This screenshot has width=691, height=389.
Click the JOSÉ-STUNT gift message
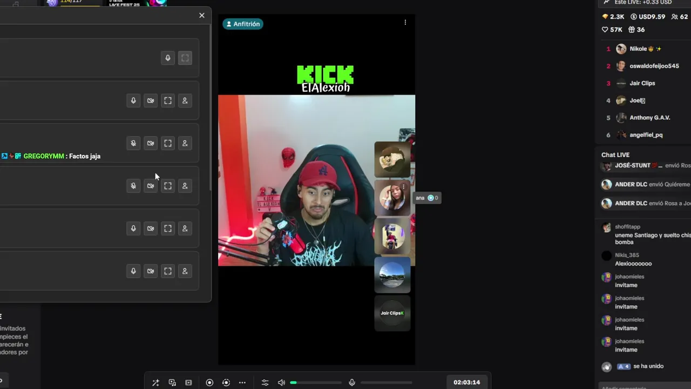(646, 166)
